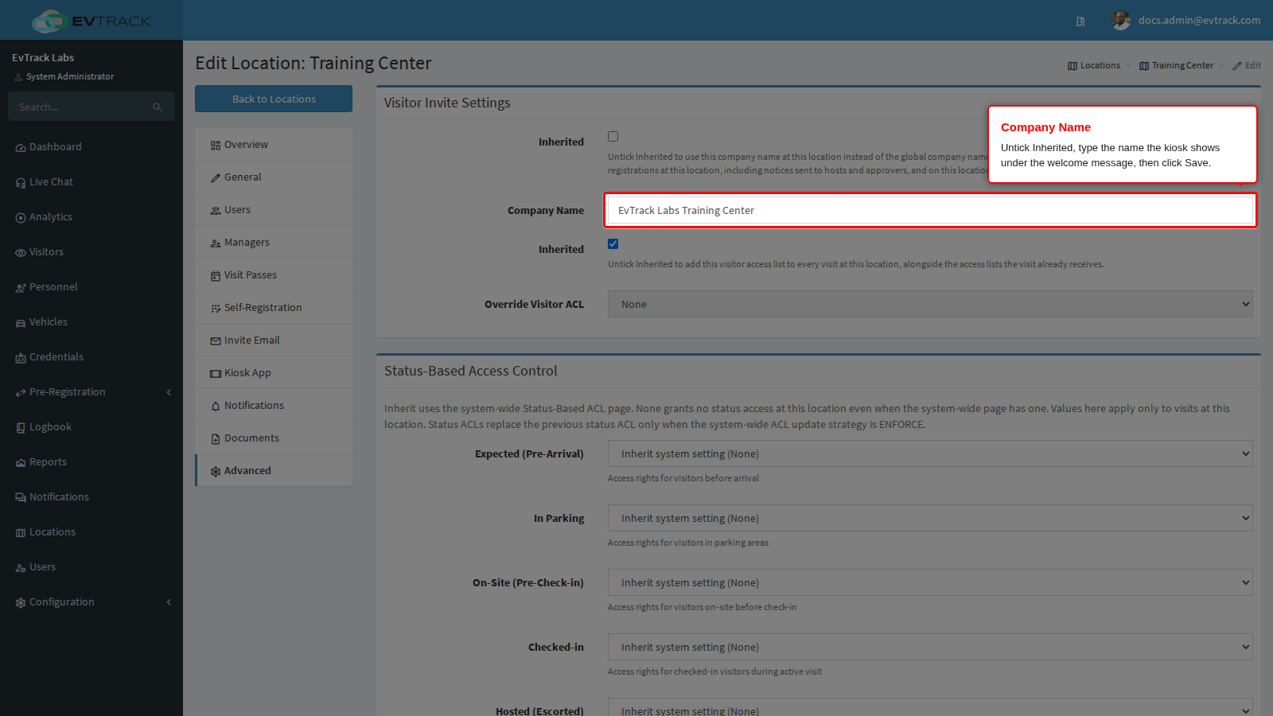Click the Reports icon in sidebar

(21, 463)
